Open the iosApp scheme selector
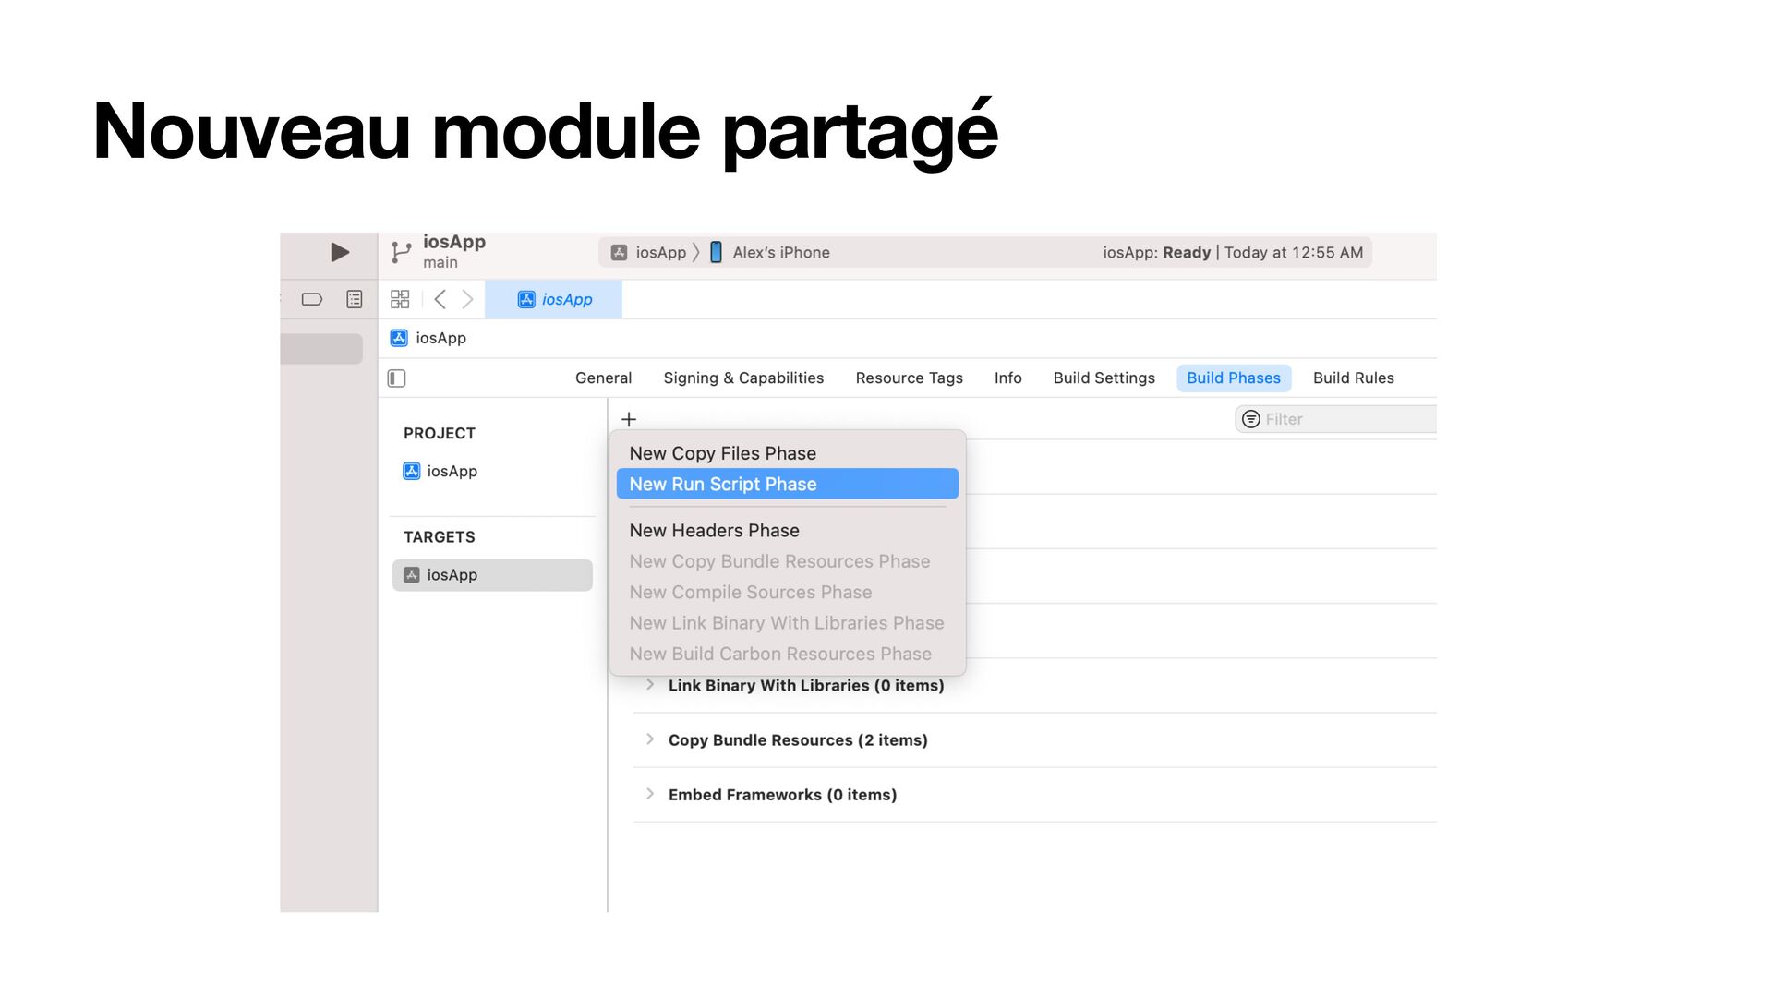Screen dimensions: 1773x997 click(x=649, y=252)
